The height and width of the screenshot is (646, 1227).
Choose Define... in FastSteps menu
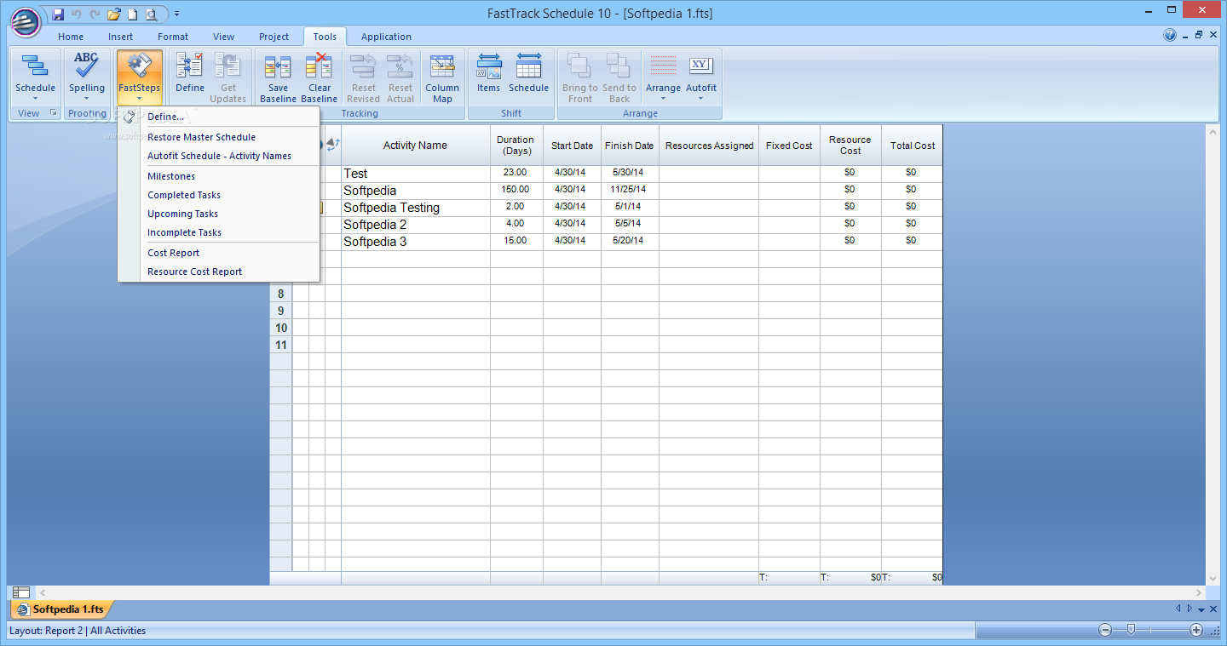(218, 117)
